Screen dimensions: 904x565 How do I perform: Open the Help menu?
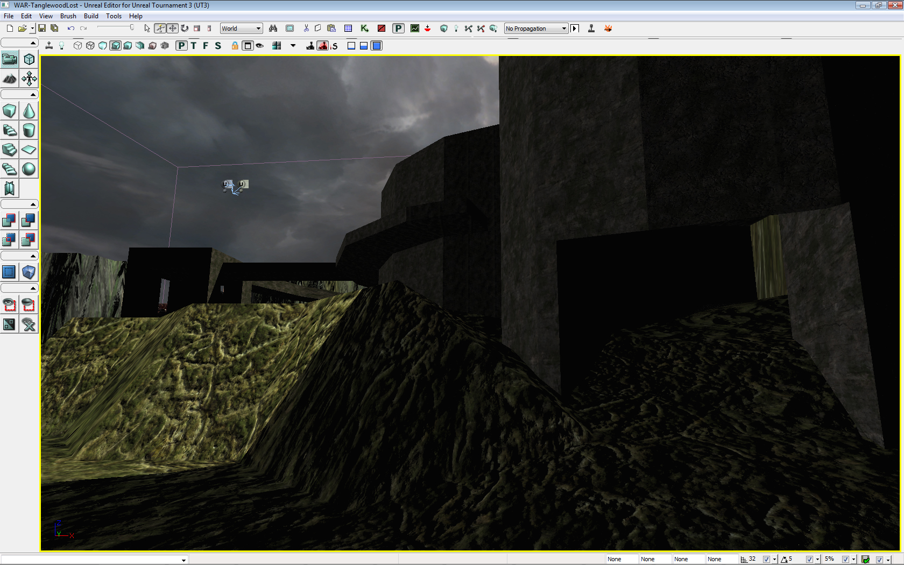click(136, 16)
